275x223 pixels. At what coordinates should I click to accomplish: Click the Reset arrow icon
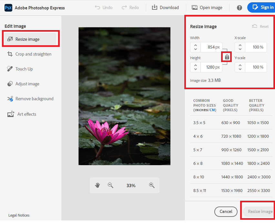coord(255,26)
